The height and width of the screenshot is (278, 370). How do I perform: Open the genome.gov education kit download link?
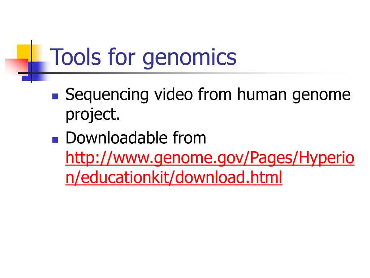(210, 167)
